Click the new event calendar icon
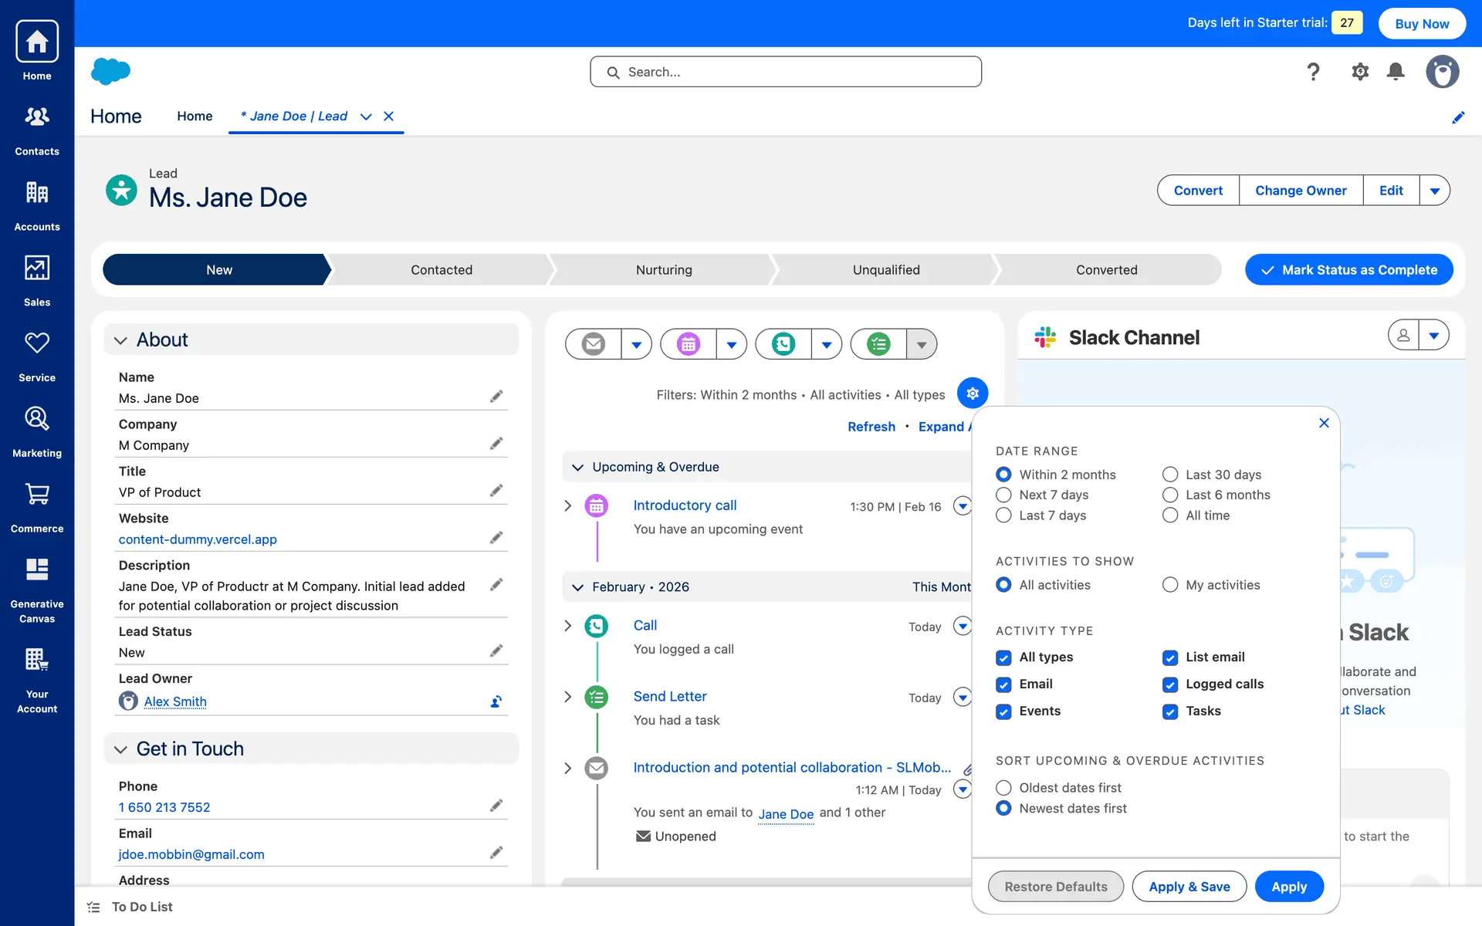1482x926 pixels. [689, 344]
